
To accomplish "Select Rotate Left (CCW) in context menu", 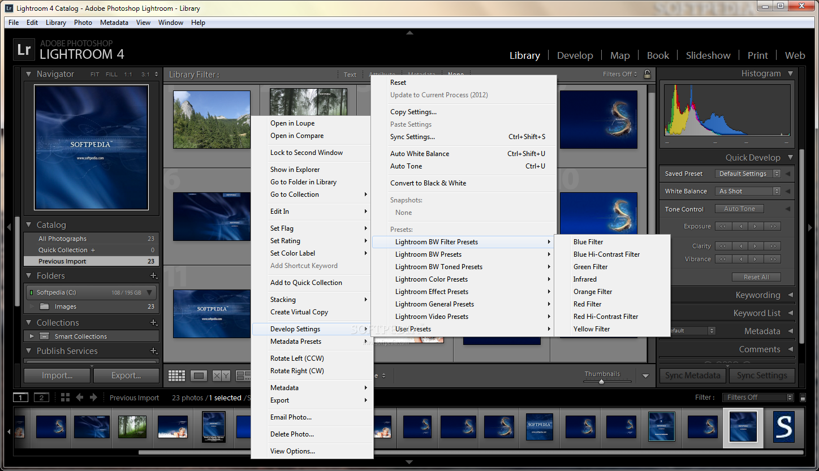I will [312, 358].
